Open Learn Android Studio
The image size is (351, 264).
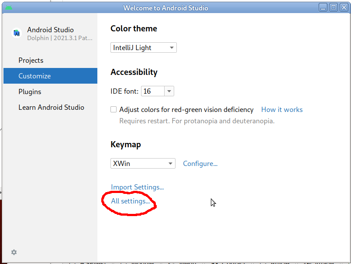[x=51, y=107]
